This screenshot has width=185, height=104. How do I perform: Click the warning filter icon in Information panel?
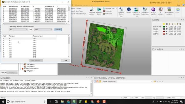100,81
